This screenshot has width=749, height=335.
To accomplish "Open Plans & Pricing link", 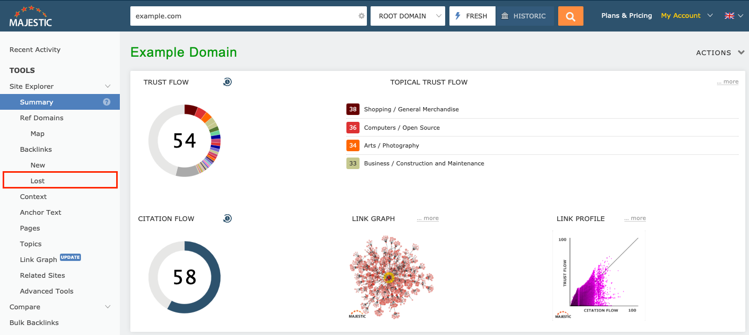I will tap(627, 16).
